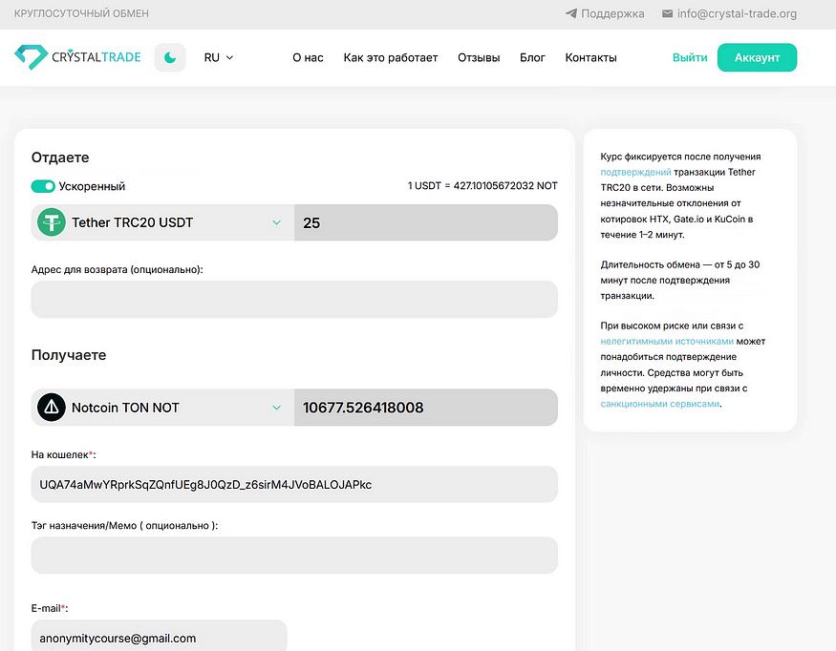Open the Блог menu item
The height and width of the screenshot is (651, 836).
[532, 57]
